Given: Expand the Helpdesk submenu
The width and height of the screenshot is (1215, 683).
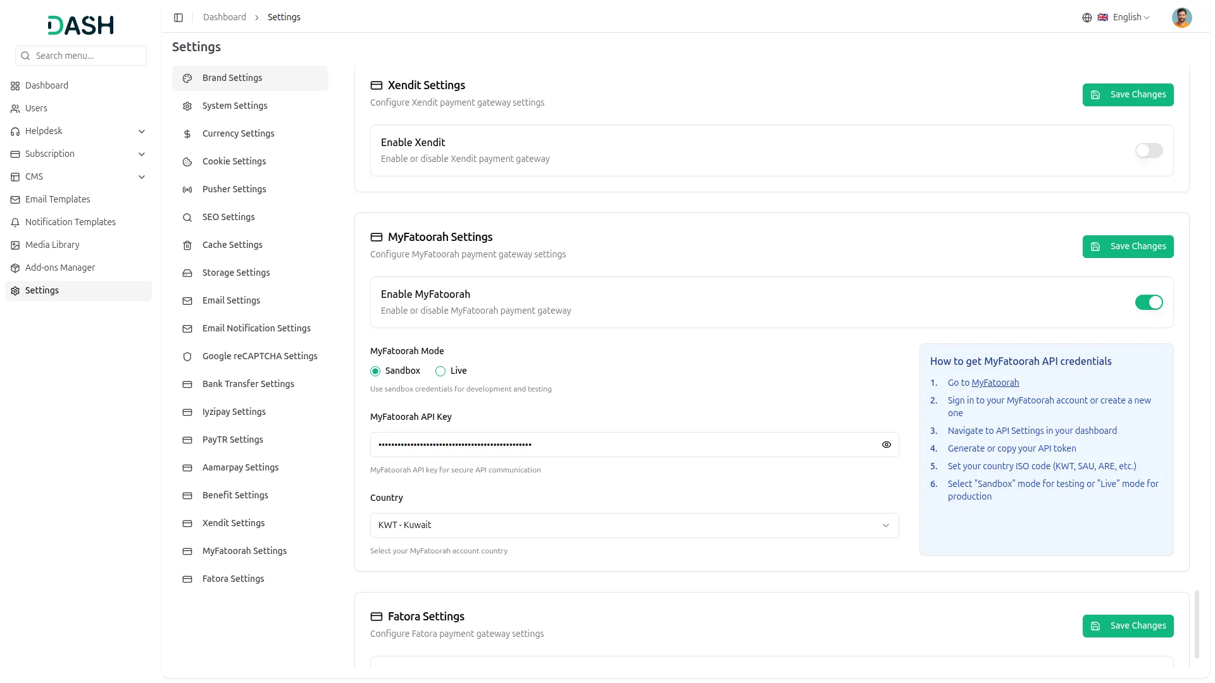Looking at the screenshot, I should click(142, 132).
